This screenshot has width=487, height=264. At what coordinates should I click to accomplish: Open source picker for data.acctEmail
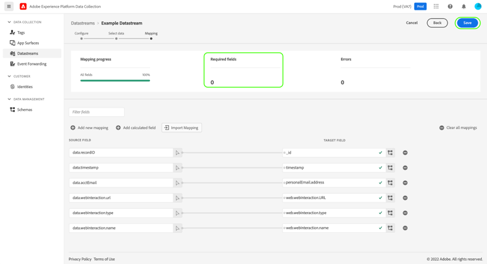click(177, 183)
